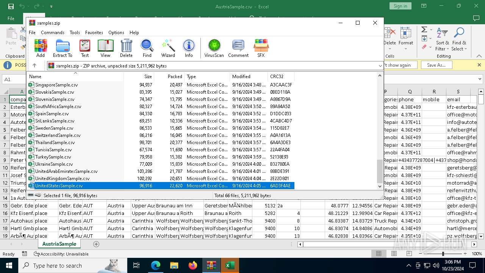Close the Excel yellow message bar
This screenshot has height=273, width=485.
pyautogui.click(x=479, y=65)
